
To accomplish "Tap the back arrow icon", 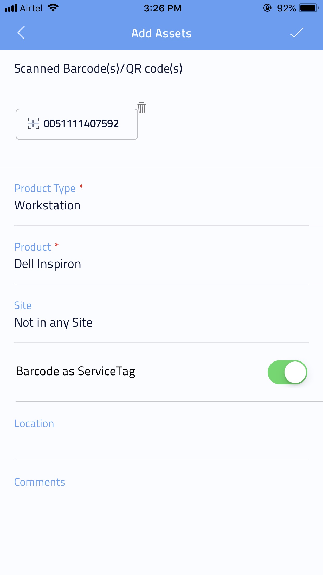I will coord(21,33).
